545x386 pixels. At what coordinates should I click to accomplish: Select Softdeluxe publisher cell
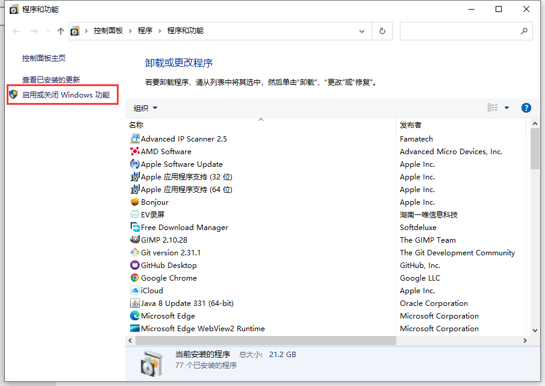pyautogui.click(x=418, y=227)
